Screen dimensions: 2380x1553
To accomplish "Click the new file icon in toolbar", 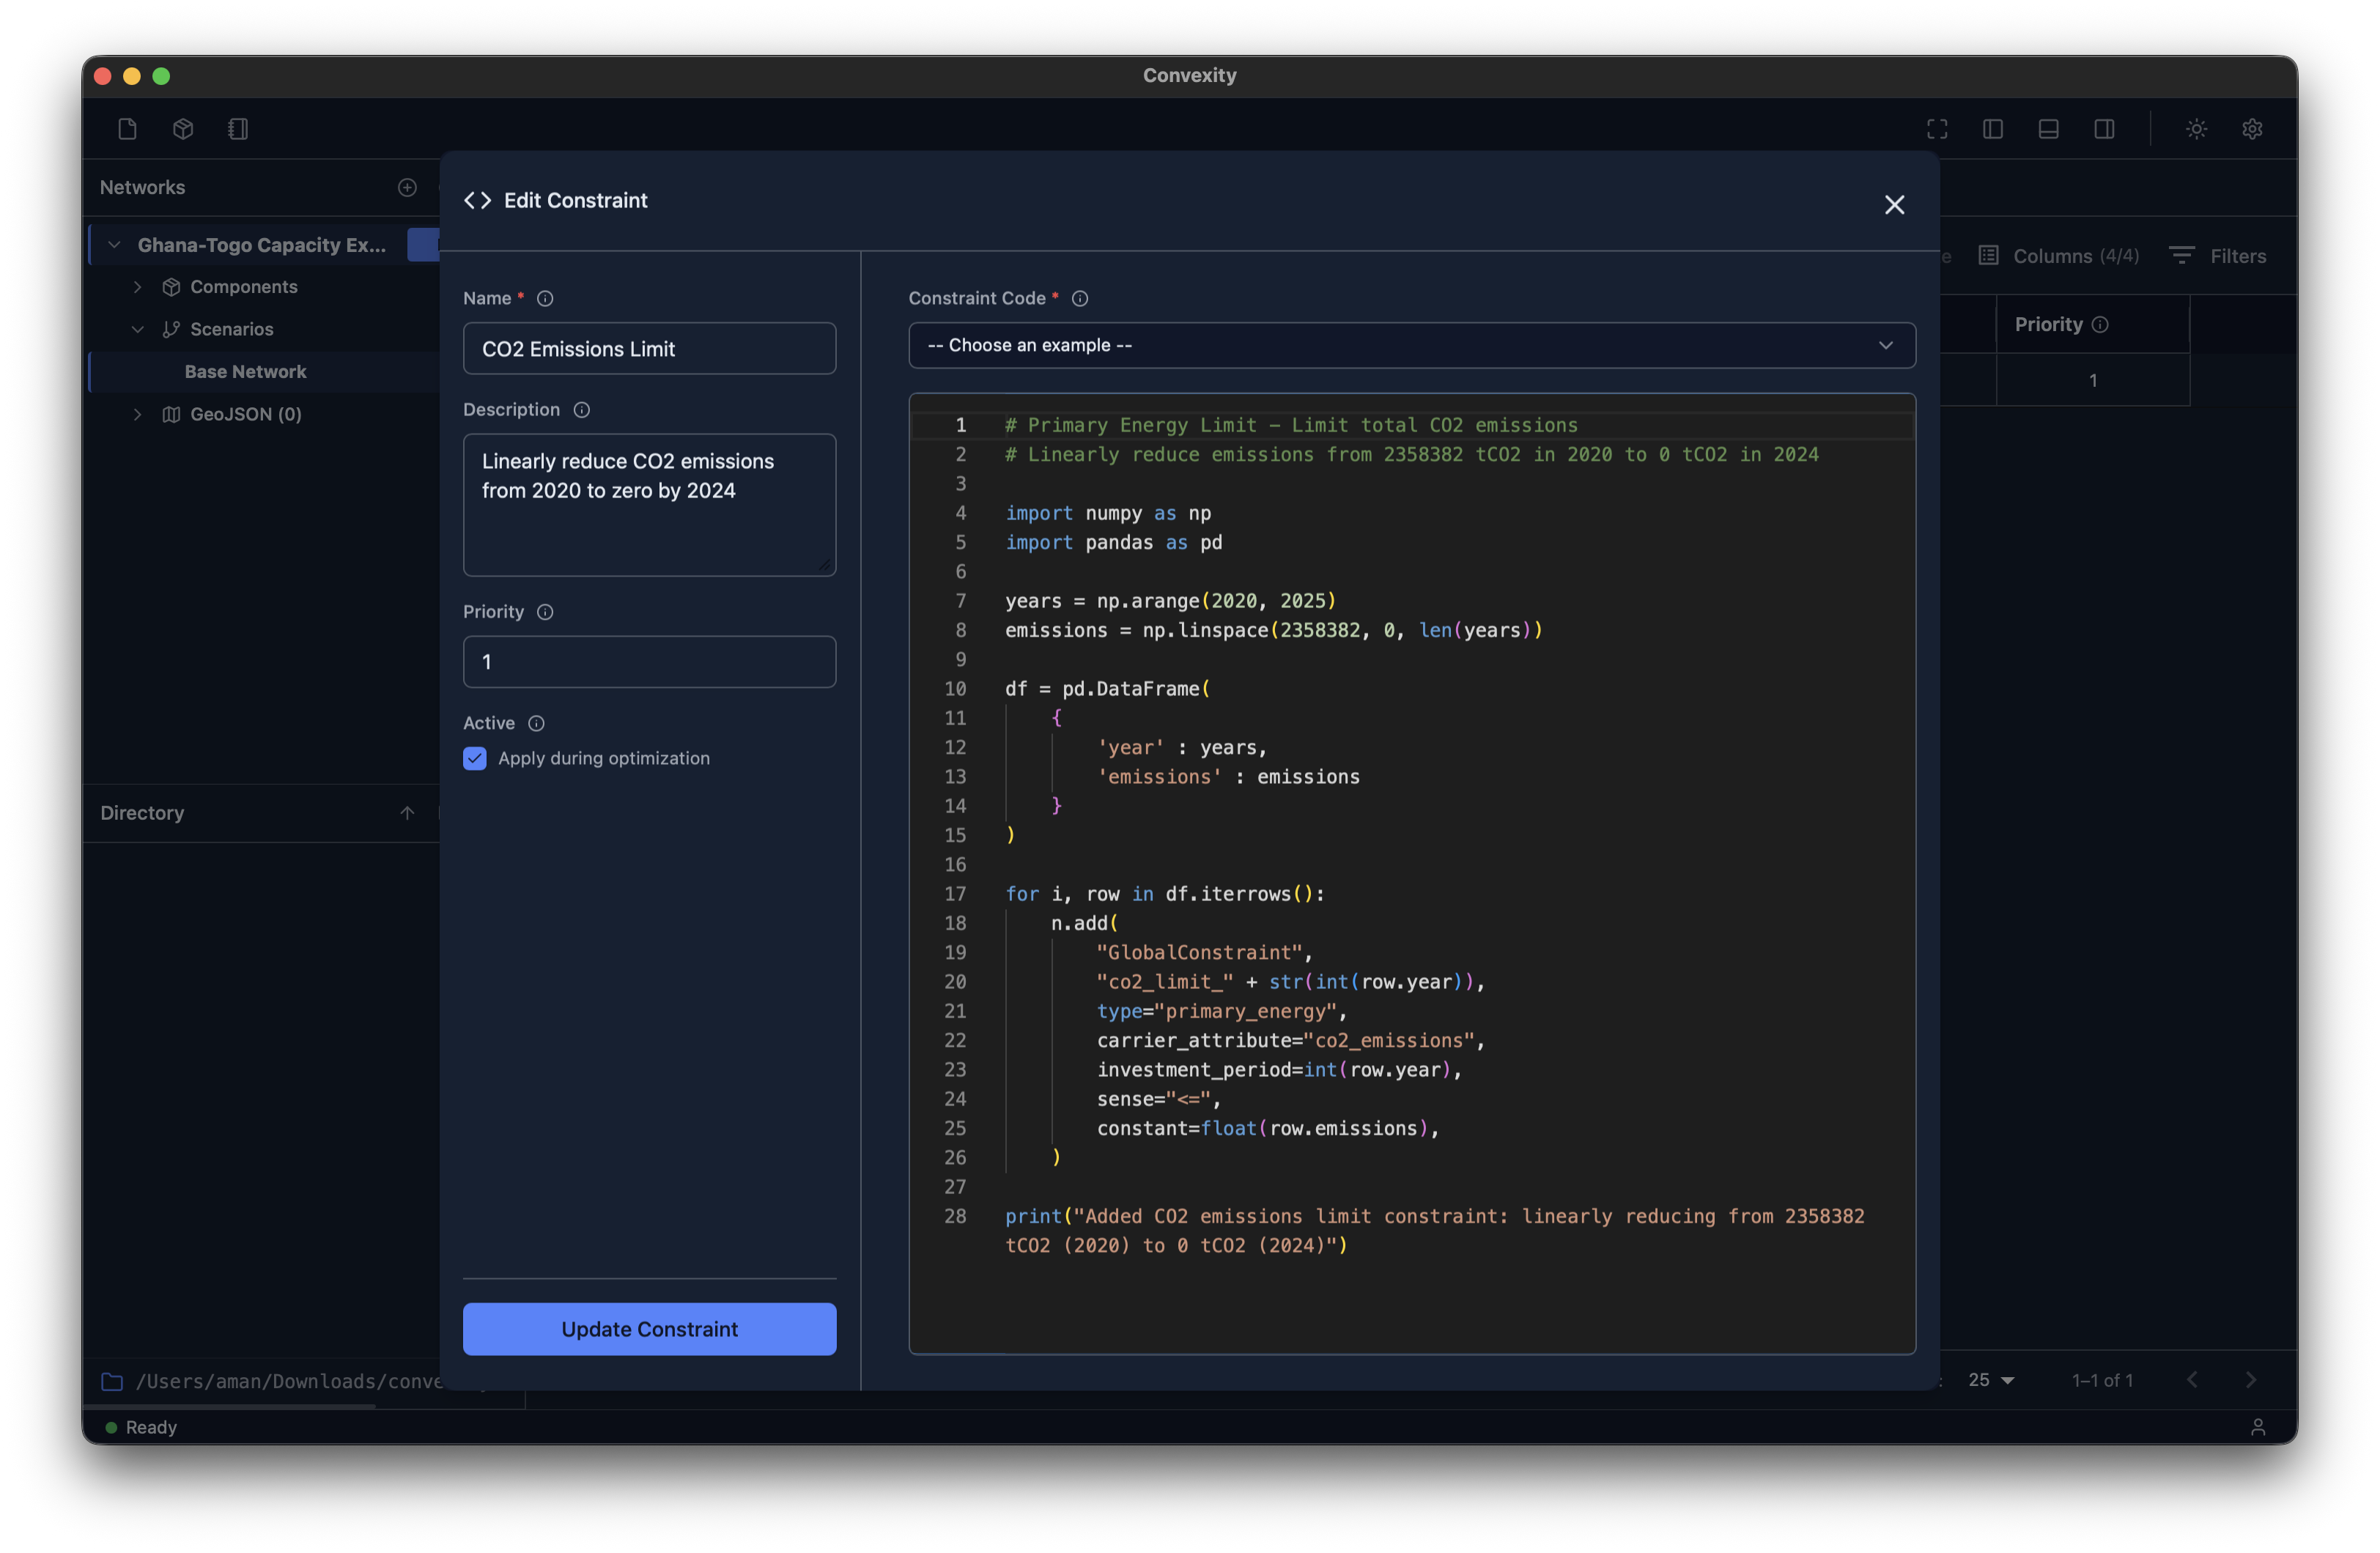I will pos(127,129).
